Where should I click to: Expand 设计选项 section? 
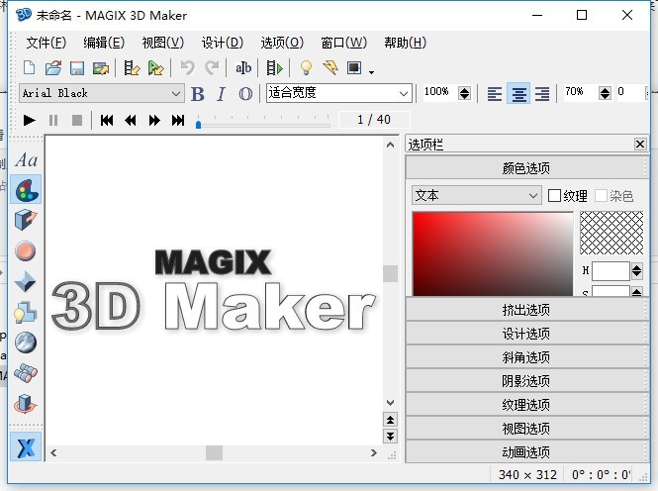pos(526,334)
